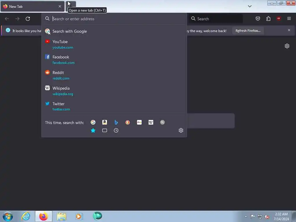Search this time with eBay icon

139,122
